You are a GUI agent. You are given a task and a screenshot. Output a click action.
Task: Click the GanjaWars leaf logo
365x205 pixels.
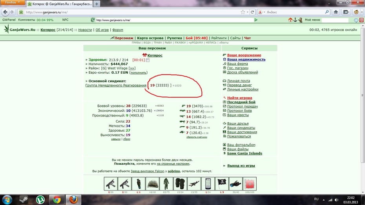pyautogui.click(x=6, y=29)
